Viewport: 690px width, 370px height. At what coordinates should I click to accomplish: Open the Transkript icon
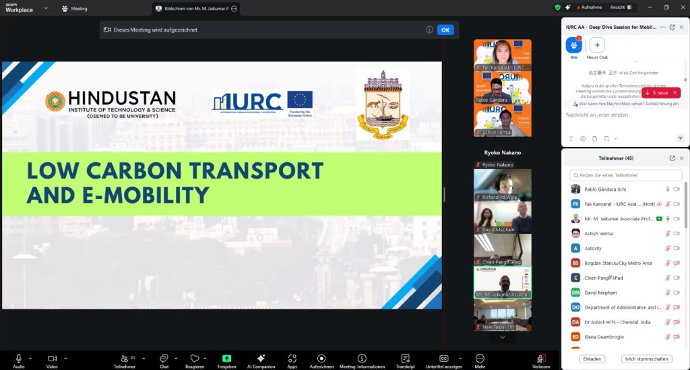pyautogui.click(x=405, y=358)
